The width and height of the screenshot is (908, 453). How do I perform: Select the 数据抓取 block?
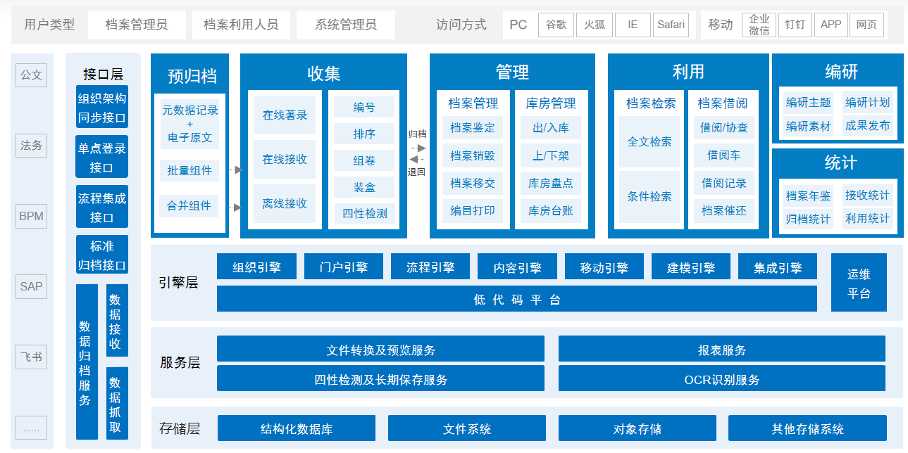pos(117,403)
